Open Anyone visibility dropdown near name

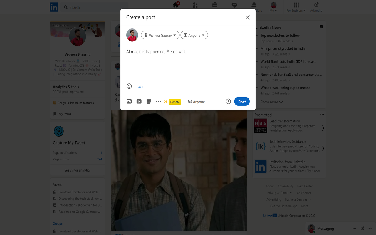tap(194, 35)
